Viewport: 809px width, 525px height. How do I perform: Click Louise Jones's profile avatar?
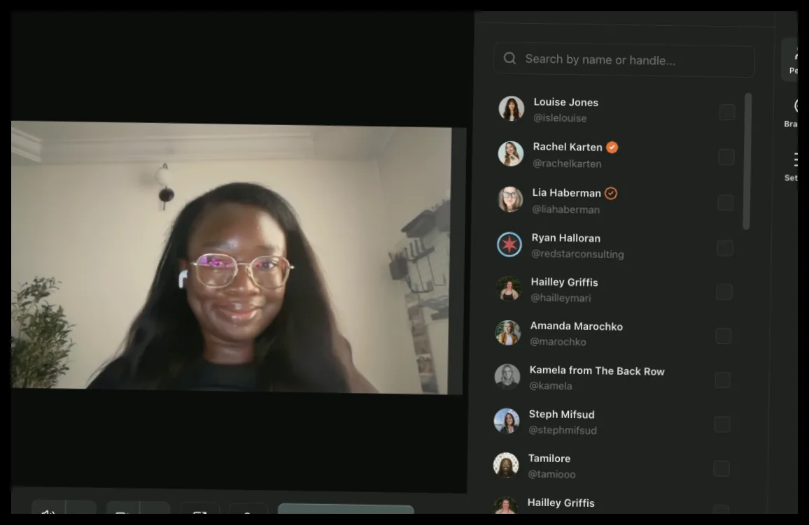coord(512,109)
